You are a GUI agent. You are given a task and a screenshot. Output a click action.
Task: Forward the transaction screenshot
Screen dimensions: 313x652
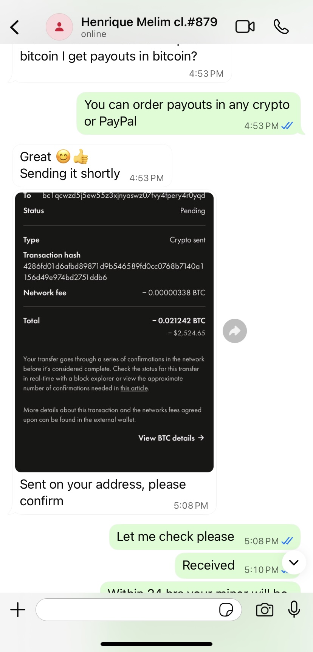[x=235, y=331]
